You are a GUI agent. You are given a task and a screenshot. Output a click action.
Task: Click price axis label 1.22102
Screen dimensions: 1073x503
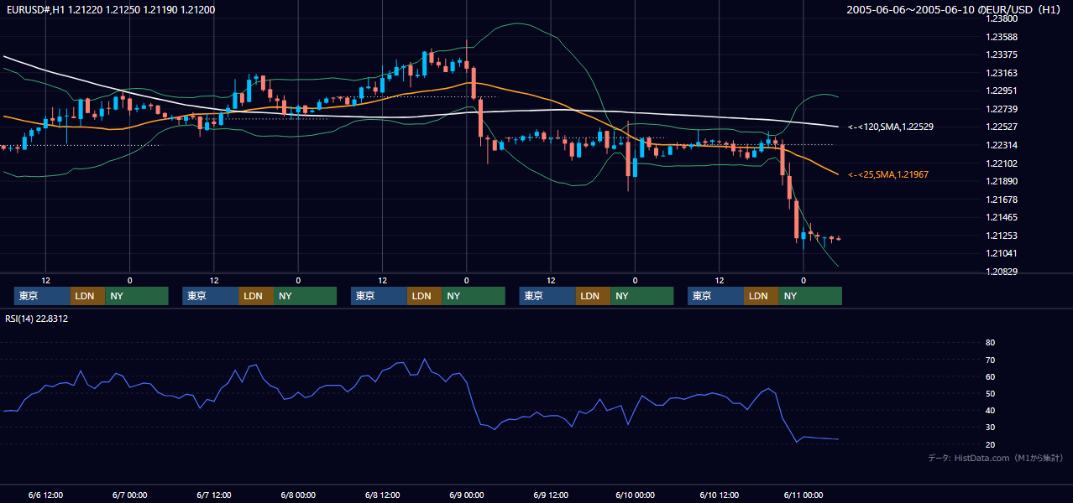point(1002,163)
